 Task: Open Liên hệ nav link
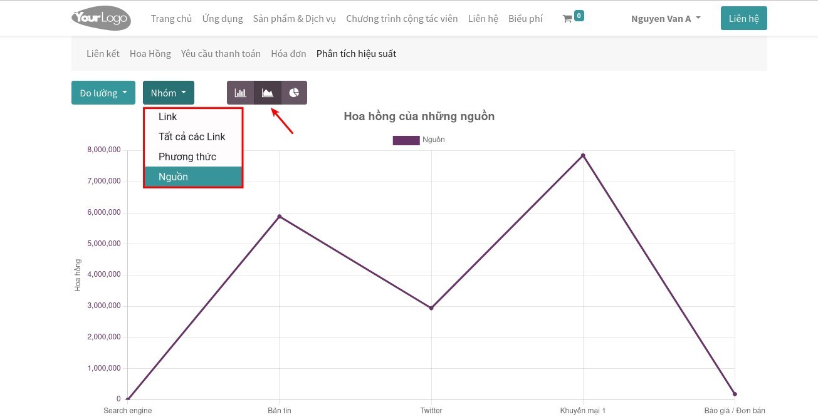[483, 18]
